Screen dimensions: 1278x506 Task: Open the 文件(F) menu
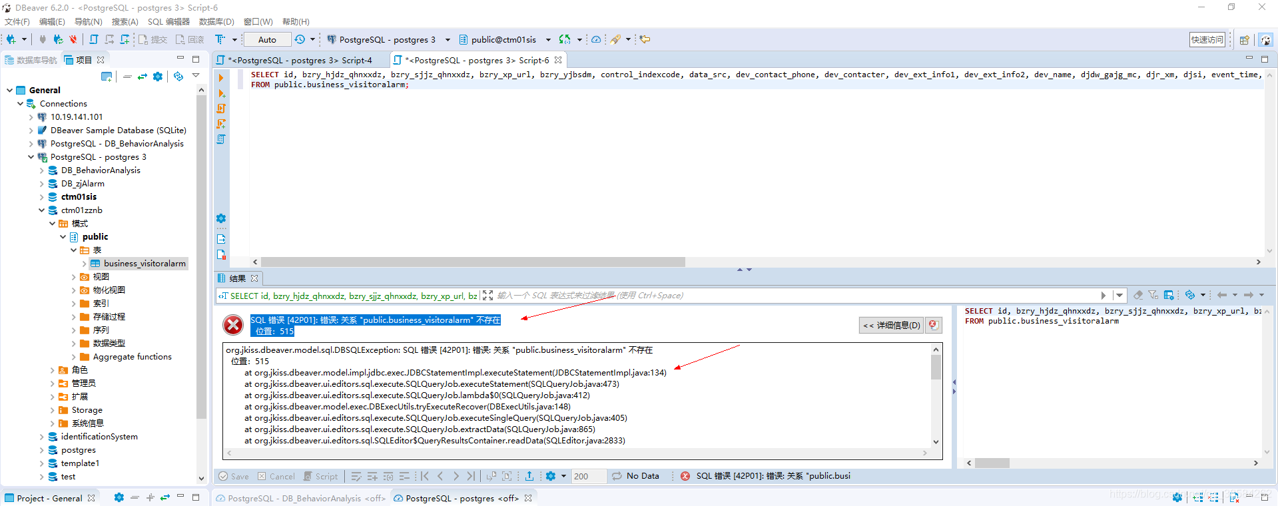[17, 22]
